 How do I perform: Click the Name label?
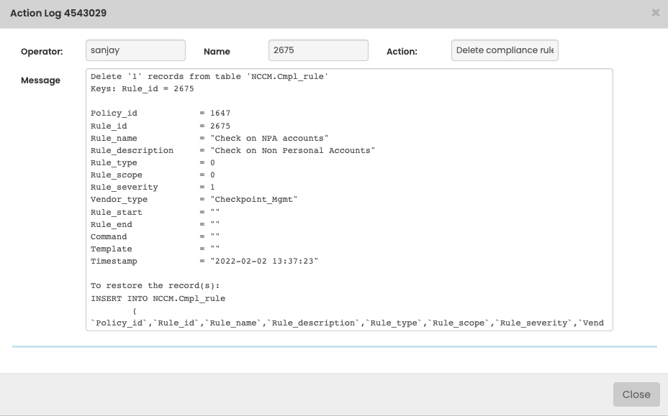[x=217, y=52]
